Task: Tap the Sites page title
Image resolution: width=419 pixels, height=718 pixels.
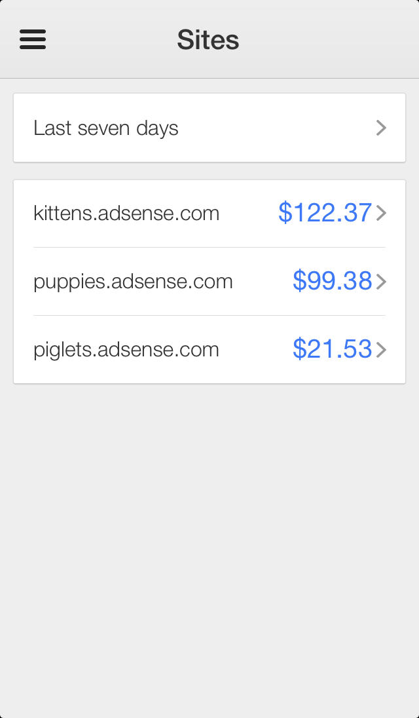Action: (x=208, y=40)
